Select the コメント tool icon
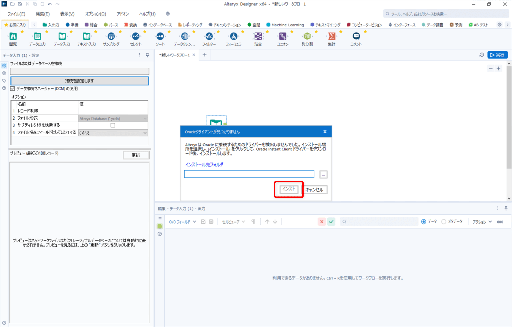 pyautogui.click(x=356, y=36)
